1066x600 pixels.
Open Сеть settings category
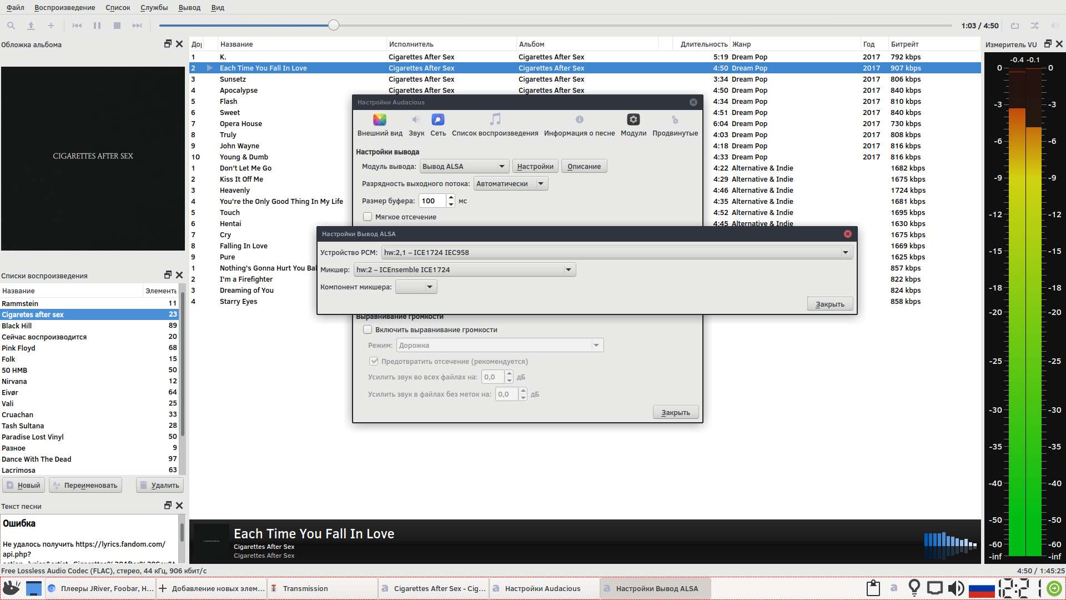click(438, 125)
